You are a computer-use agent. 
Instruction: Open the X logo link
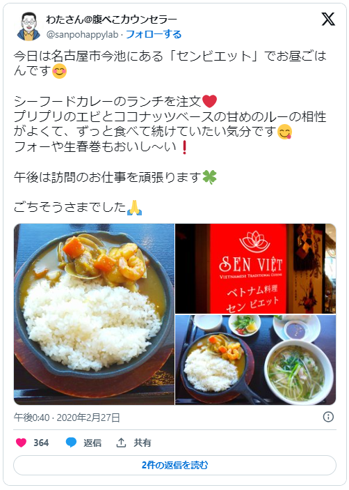[328, 20]
